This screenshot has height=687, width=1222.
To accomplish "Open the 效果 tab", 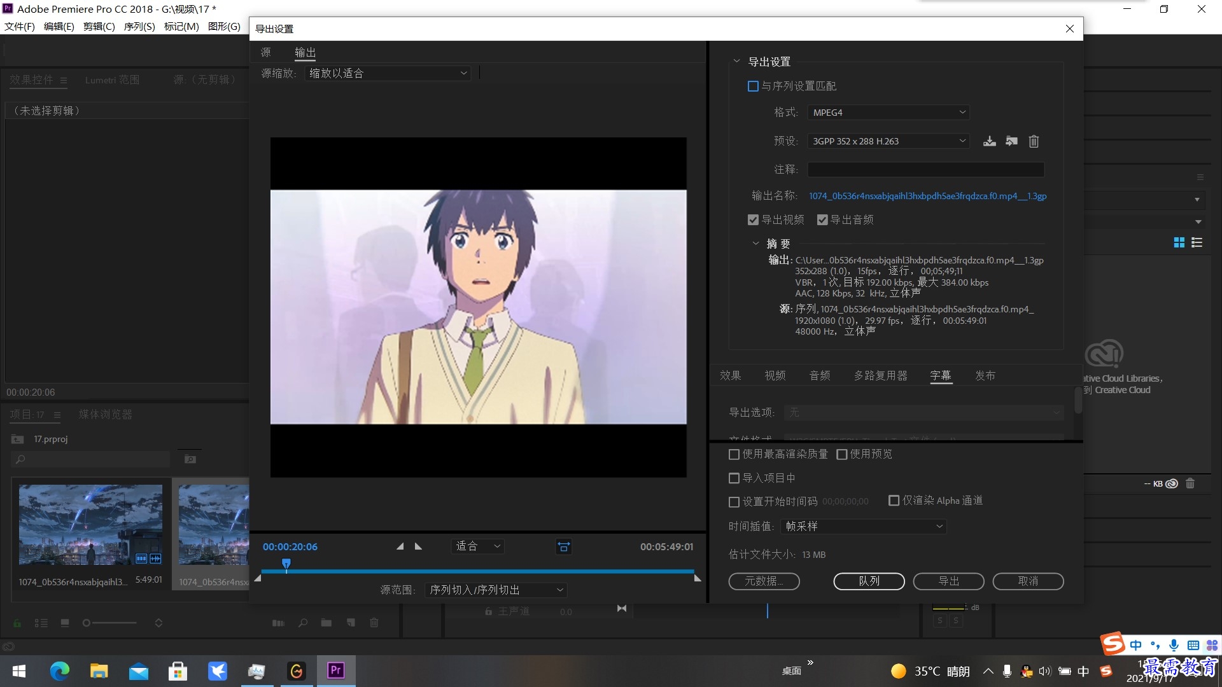I will pos(730,375).
